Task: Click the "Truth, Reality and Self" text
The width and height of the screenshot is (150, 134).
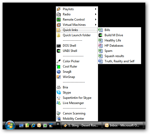Action: pos(119,61)
